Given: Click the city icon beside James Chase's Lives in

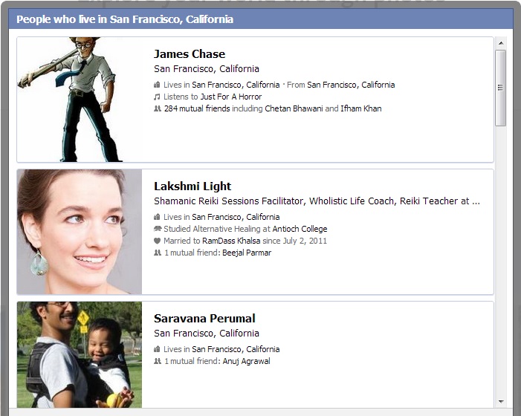Looking at the screenshot, I should coord(157,85).
